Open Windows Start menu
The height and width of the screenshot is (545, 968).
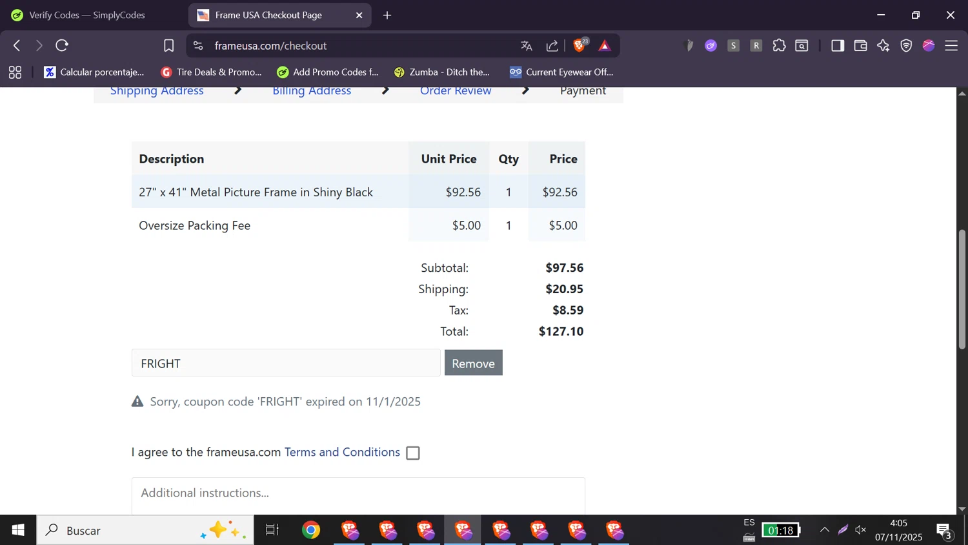tap(18, 530)
